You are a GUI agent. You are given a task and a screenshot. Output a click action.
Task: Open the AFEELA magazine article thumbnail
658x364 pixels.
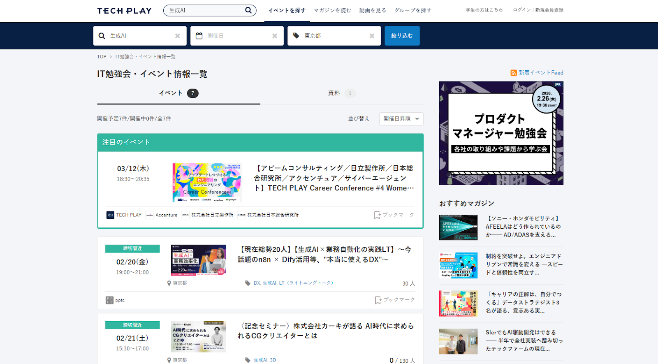pyautogui.click(x=458, y=227)
